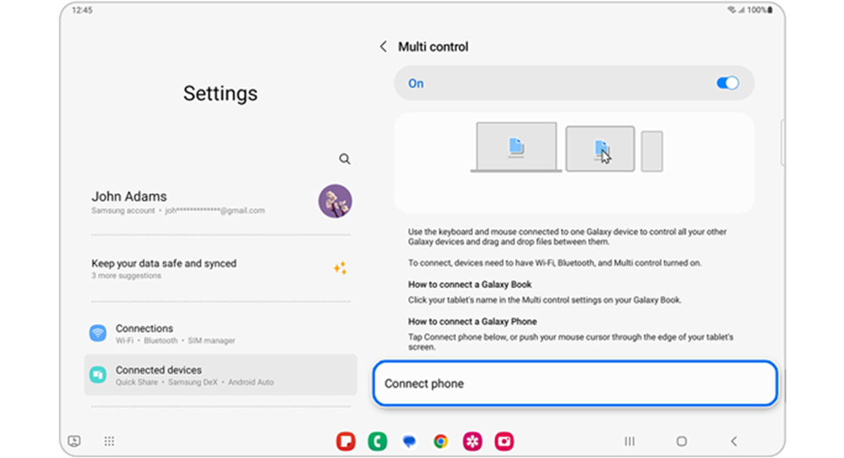844x458 pixels.
Task: Launch the green Phone app
Action: 378,441
